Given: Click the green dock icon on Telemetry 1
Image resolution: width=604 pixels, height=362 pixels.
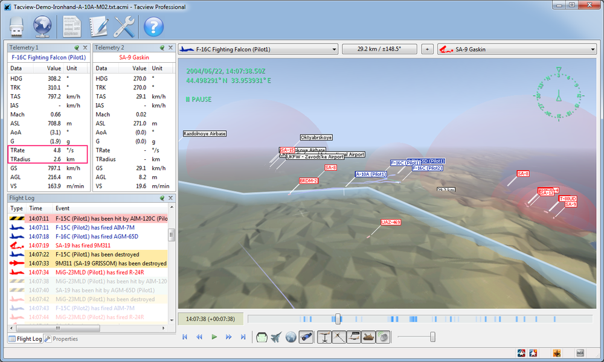Looking at the screenshot, I should (77, 48).
